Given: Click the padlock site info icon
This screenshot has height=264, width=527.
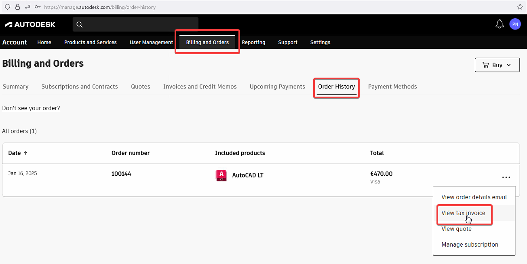Looking at the screenshot, I should [x=17, y=7].
